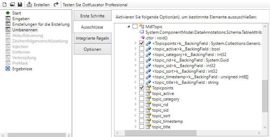Click the topic_sort property icon
Image resolution: width=270 pixels, height=137 pixels.
coord(148,115)
